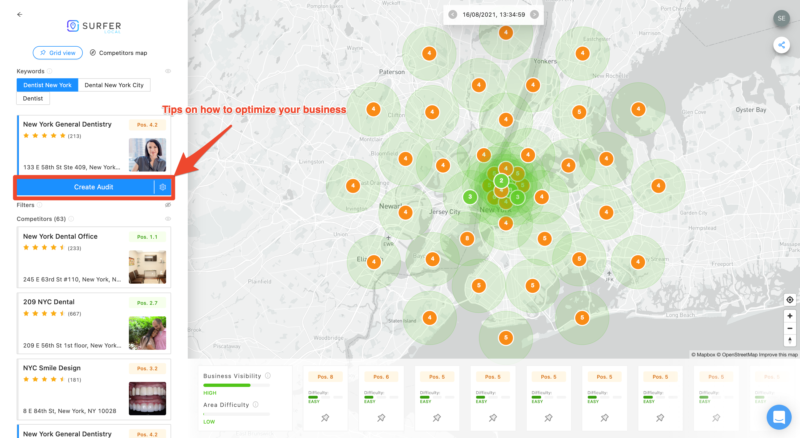Click the Competitors (63) heading
The image size is (800, 438).
[x=41, y=219]
